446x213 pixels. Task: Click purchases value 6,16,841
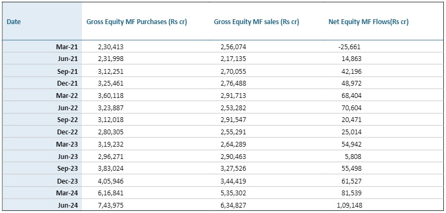pyautogui.click(x=111, y=193)
